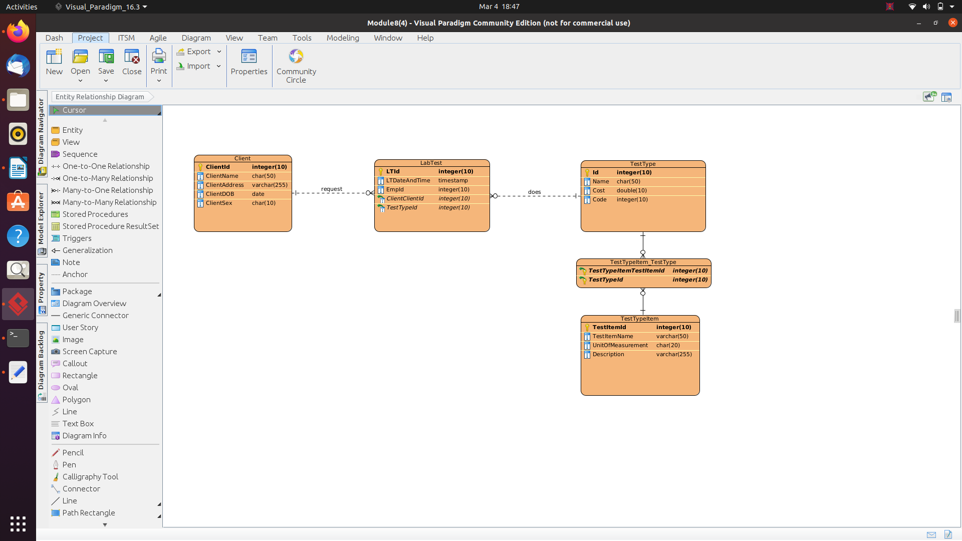
Task: Select the ClientAddress column in Client
Action: [243, 185]
